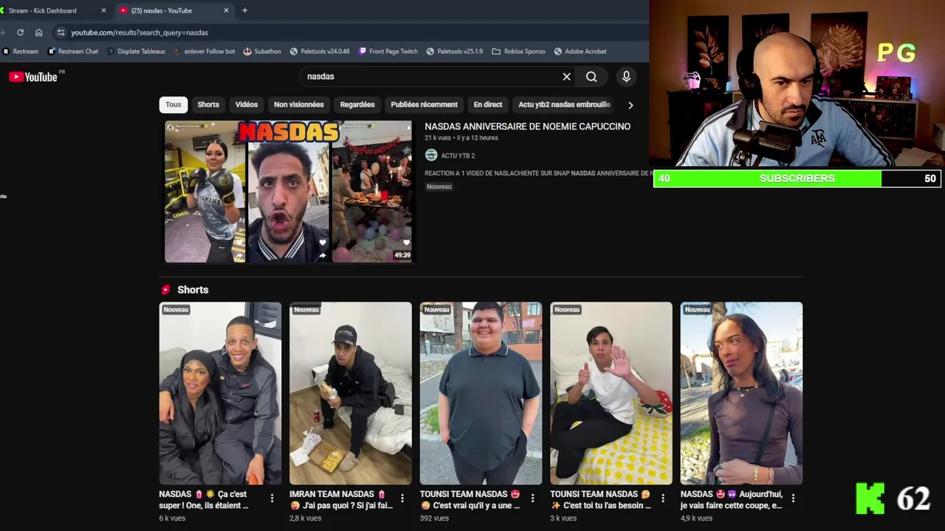
Task: Select the Shorts filter chip
Action: coord(208,105)
